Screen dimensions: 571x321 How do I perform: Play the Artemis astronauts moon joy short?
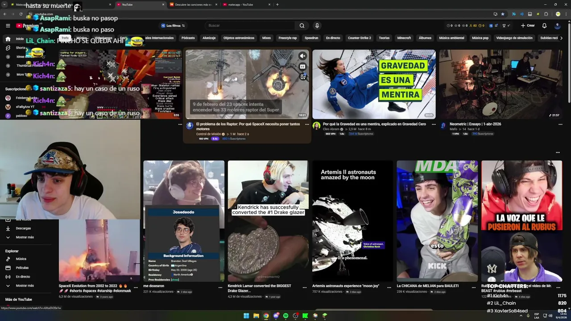point(352,221)
